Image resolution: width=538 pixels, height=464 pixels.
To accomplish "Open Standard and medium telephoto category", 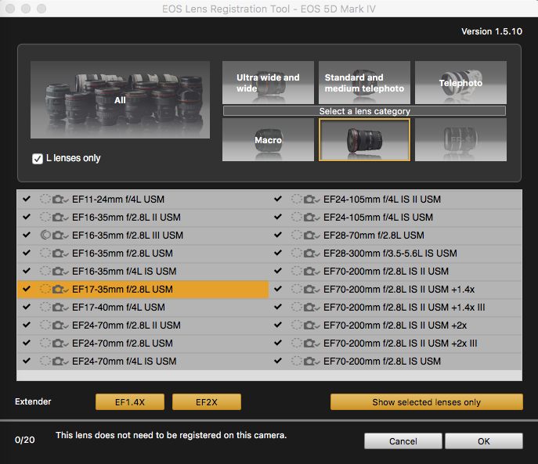I will (364, 83).
